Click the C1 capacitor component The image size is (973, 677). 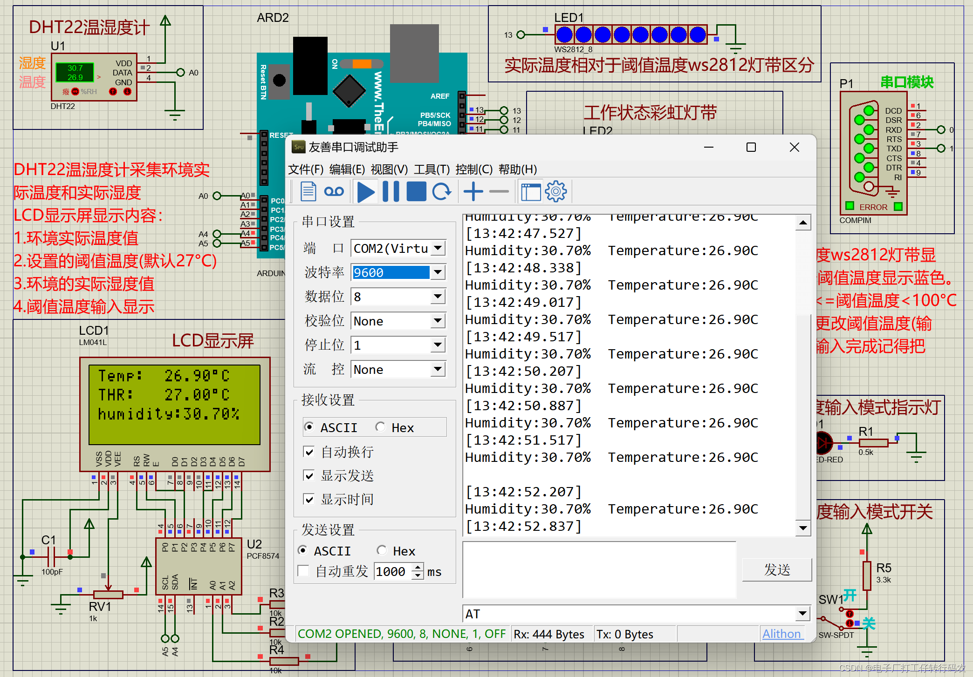point(52,557)
